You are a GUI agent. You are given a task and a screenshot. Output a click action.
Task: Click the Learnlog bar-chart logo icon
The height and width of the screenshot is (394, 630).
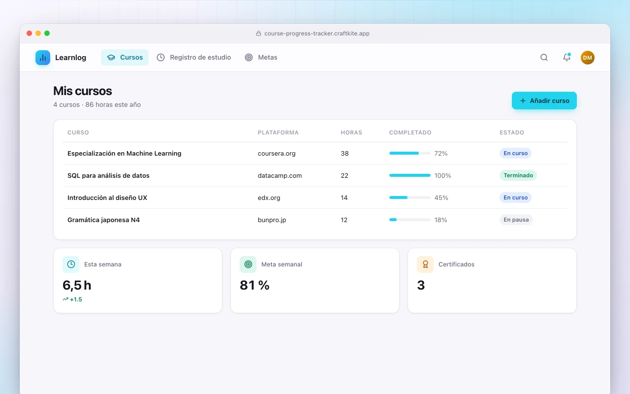click(43, 58)
